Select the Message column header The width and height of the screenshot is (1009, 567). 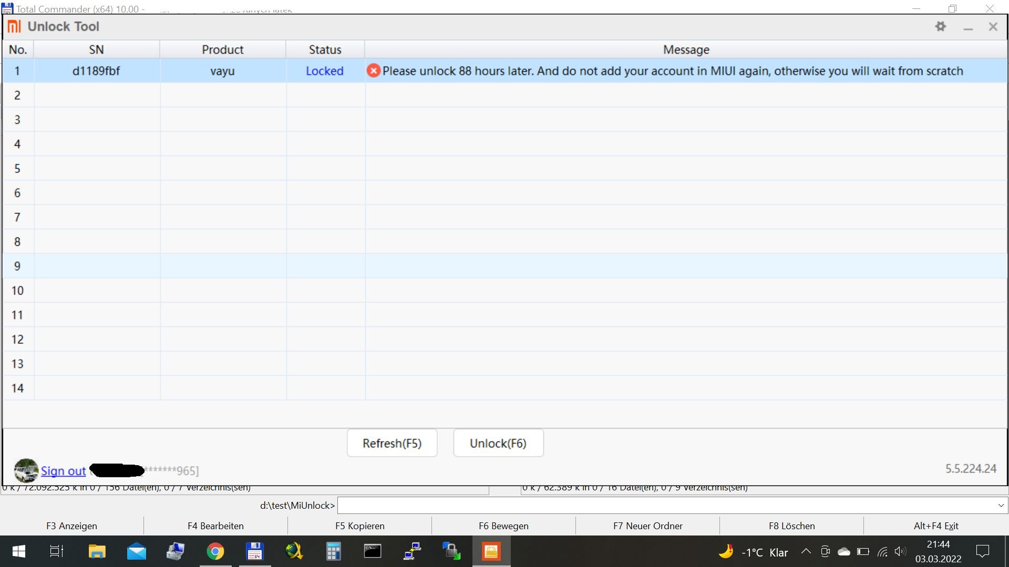tap(686, 49)
